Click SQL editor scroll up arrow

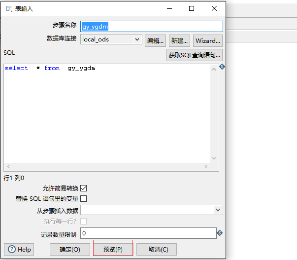[x=214, y=69]
